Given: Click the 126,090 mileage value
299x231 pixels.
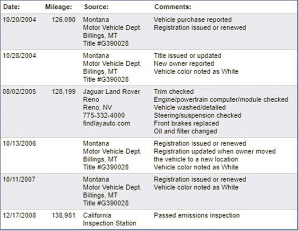Looking at the screenshot, I should [64, 20].
